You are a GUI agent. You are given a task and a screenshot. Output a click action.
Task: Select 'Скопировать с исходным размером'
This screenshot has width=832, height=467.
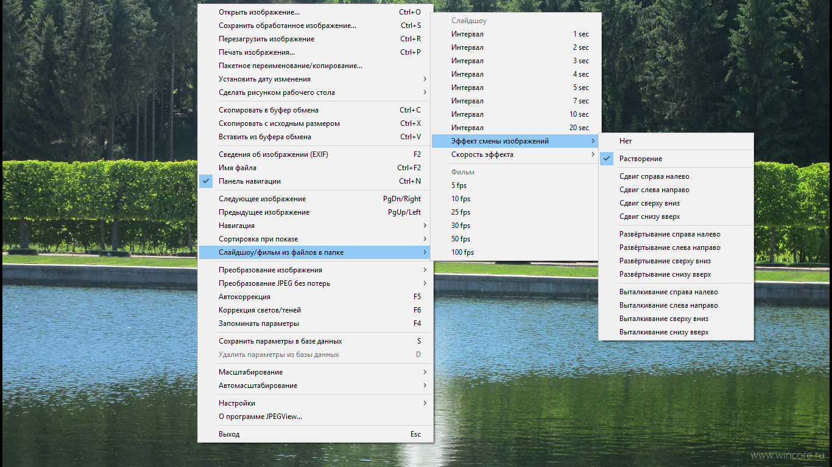(315, 123)
